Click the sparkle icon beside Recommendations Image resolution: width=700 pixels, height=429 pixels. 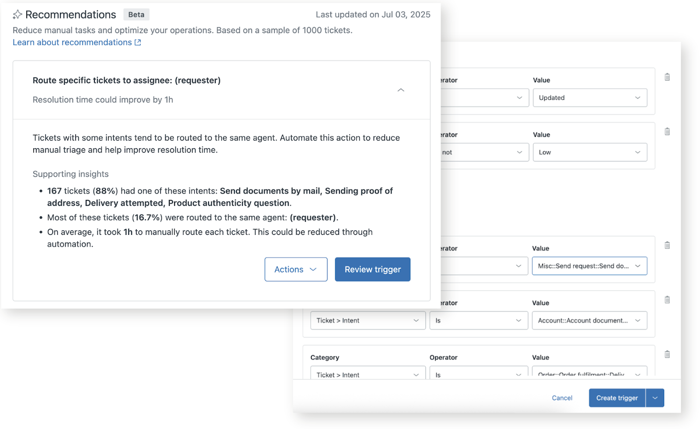pos(17,15)
